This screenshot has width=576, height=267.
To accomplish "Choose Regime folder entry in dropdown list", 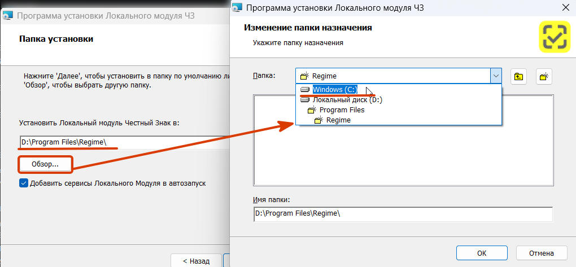I will point(399,120).
